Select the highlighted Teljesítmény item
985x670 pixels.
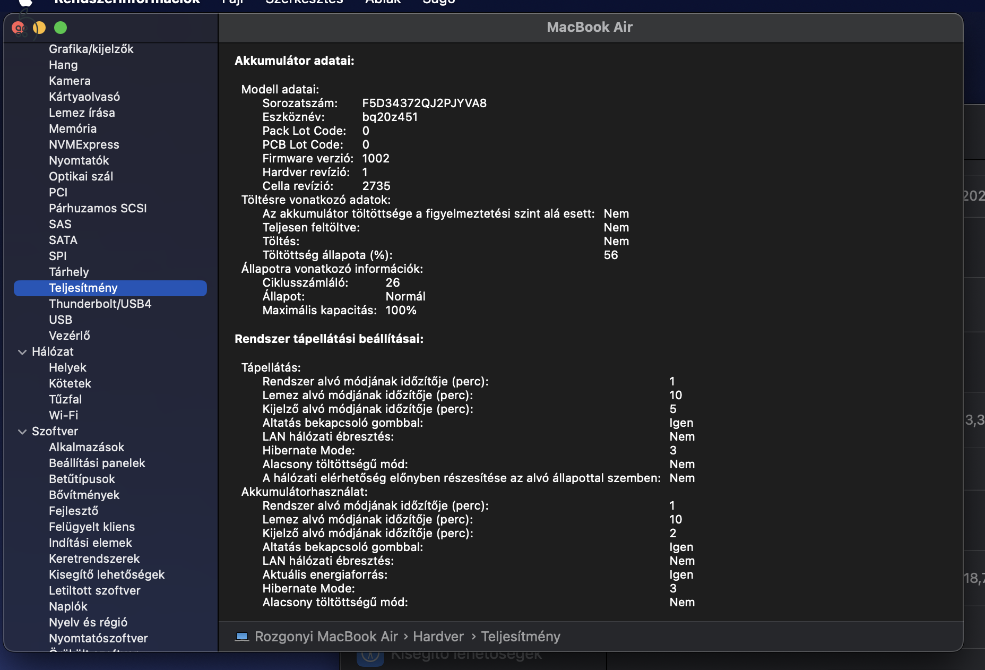(110, 288)
